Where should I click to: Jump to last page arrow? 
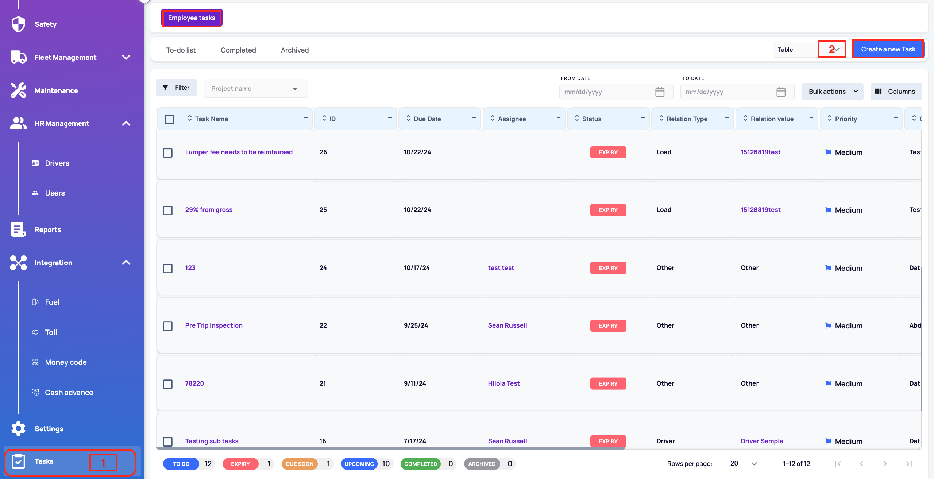[909, 464]
